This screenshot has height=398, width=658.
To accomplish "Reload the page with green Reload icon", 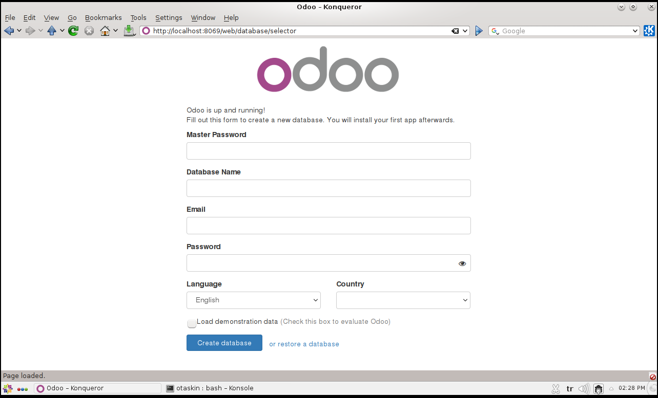I will (73, 31).
